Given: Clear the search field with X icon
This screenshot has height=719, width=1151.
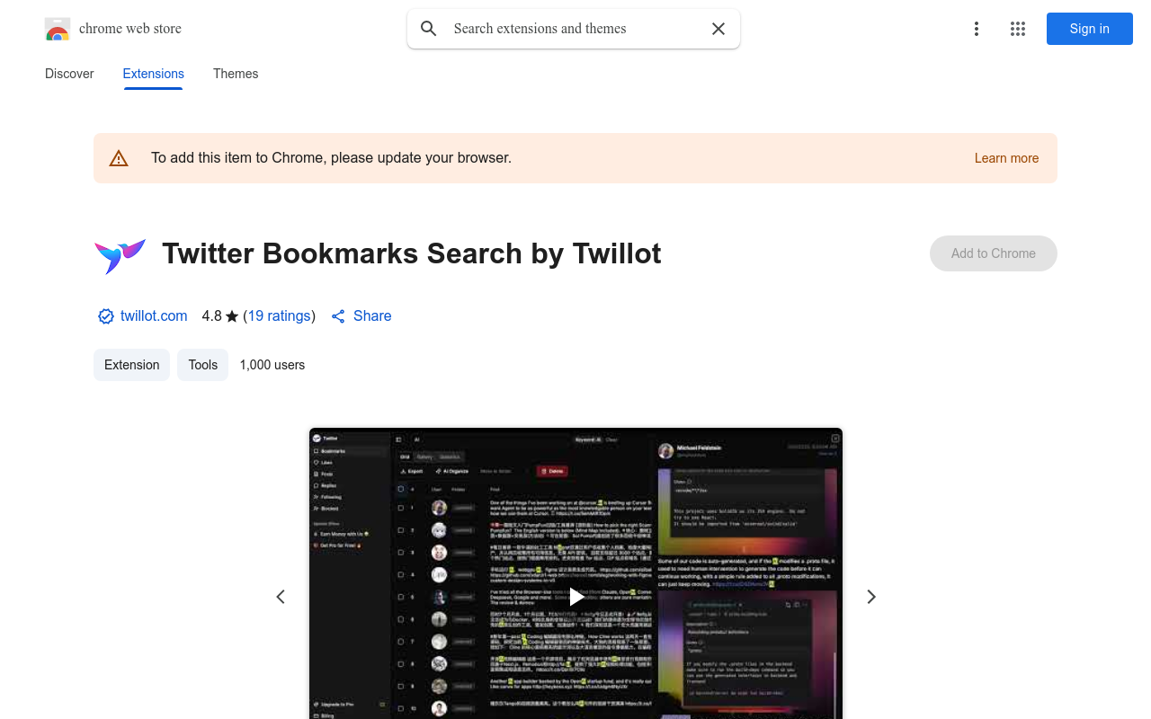Looking at the screenshot, I should [718, 29].
